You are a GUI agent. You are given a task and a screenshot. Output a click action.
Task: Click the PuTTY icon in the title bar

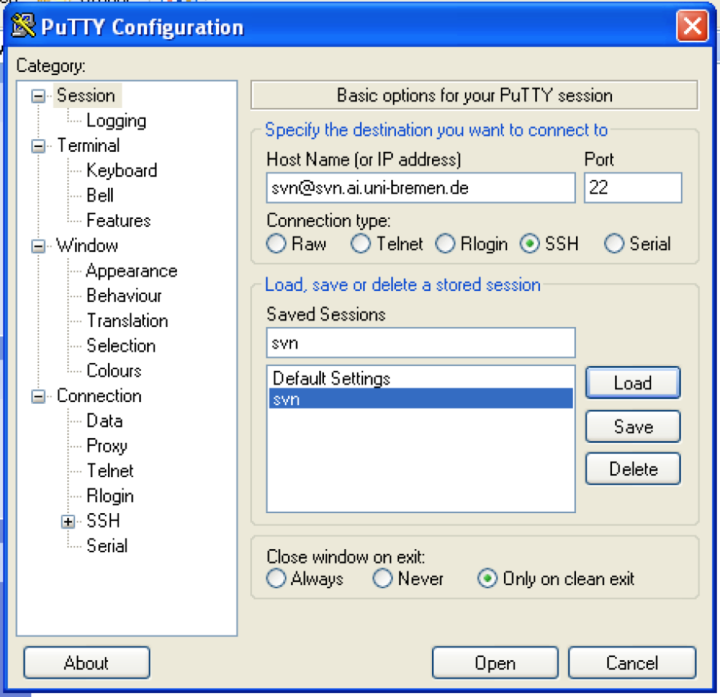(x=22, y=26)
